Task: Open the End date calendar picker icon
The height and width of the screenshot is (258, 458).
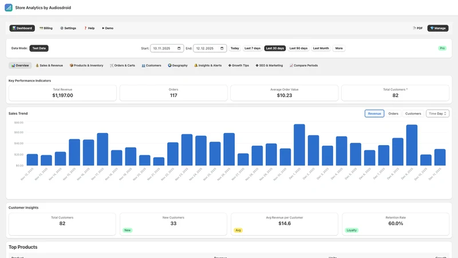Action: (x=222, y=48)
